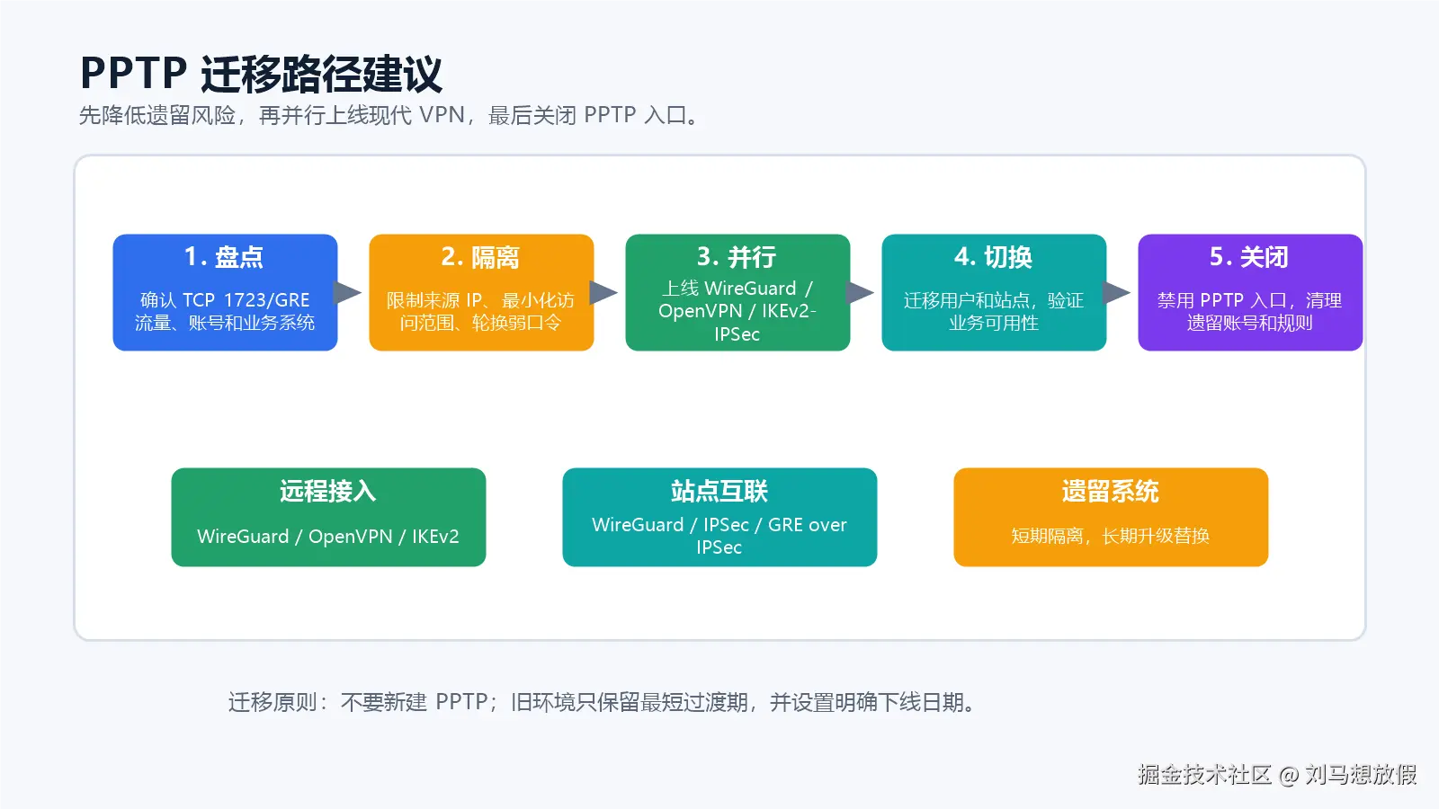Click the purple '5. 关闭' step heading
Image resolution: width=1439 pixels, height=809 pixels.
(x=1249, y=257)
